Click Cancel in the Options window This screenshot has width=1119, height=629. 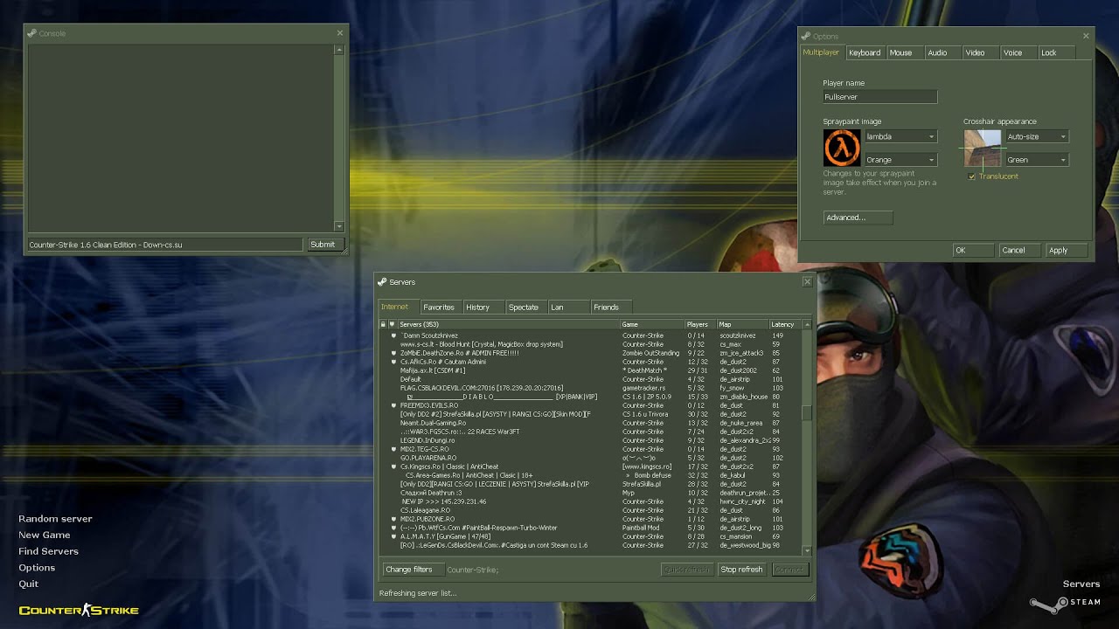(1020, 251)
